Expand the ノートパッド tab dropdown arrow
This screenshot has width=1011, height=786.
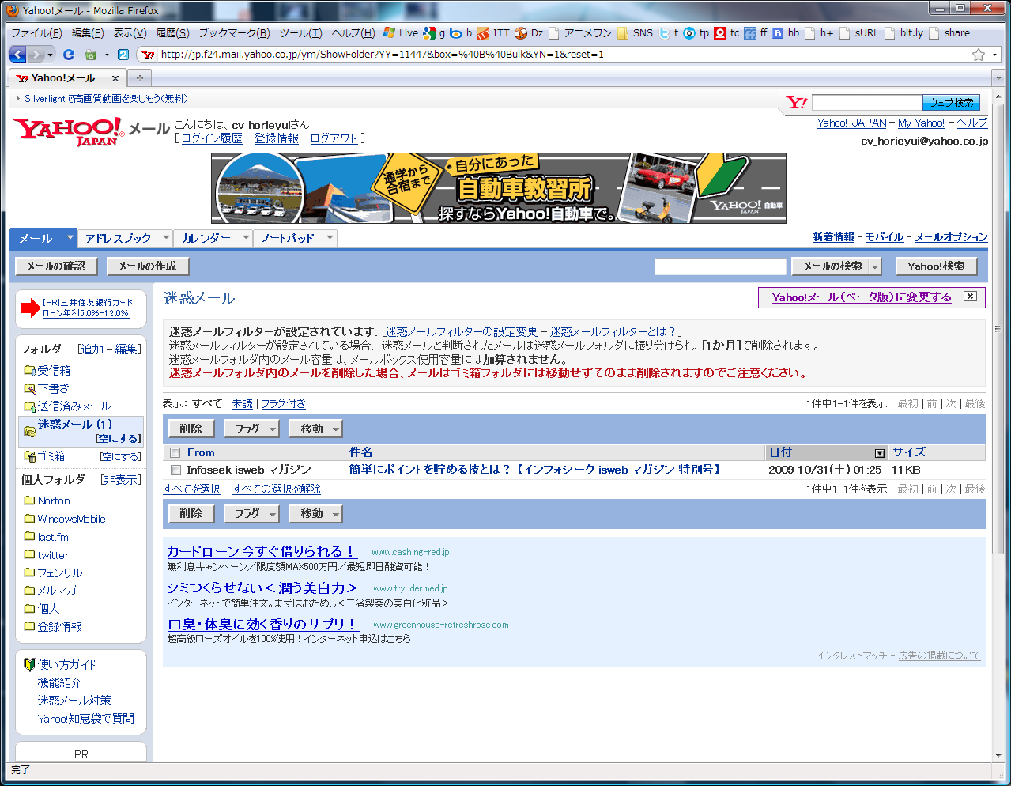pos(330,237)
